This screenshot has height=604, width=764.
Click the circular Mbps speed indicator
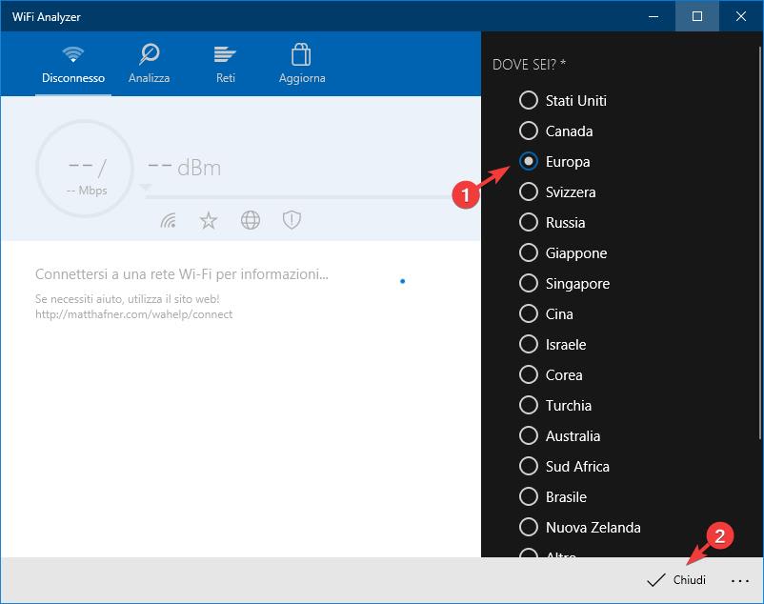pyautogui.click(x=85, y=169)
